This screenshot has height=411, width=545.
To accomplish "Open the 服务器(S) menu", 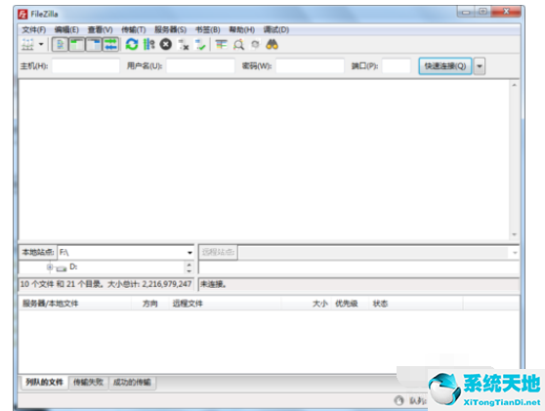I will 170,29.
